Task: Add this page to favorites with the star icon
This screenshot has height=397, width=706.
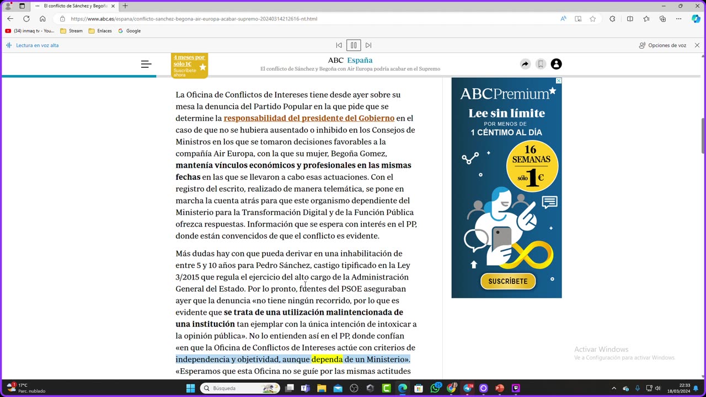Action: [x=593, y=19]
